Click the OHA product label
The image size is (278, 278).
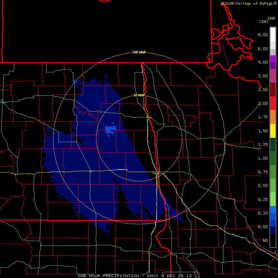point(272,18)
